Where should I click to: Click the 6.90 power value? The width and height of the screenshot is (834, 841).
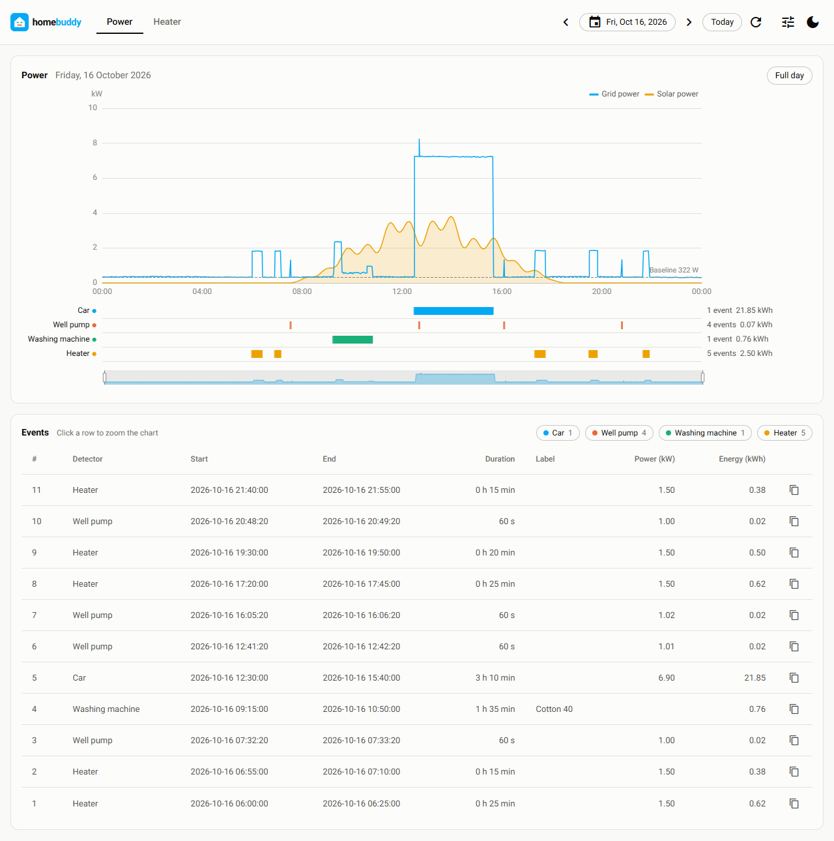click(666, 678)
